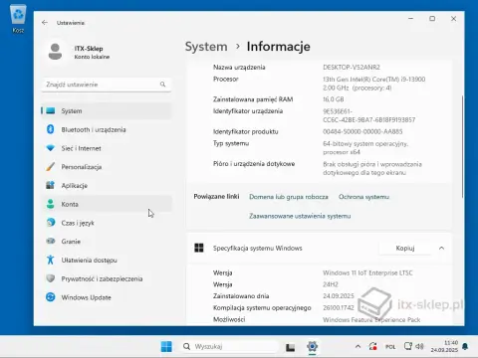Click the Znajdź ustawienie search field
Viewport: 478px width, 358px height.
[x=107, y=85]
